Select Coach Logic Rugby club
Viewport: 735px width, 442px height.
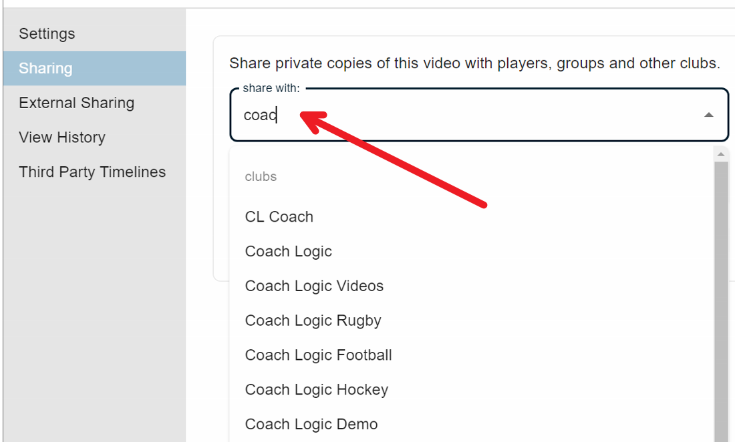(x=313, y=321)
